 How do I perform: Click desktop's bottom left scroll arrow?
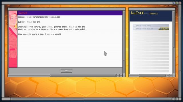point(174,99)
